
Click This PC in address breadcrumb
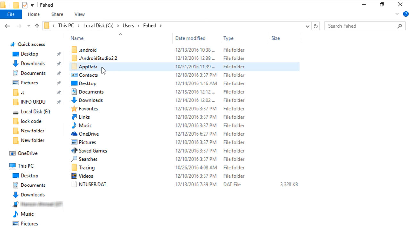click(x=66, y=26)
